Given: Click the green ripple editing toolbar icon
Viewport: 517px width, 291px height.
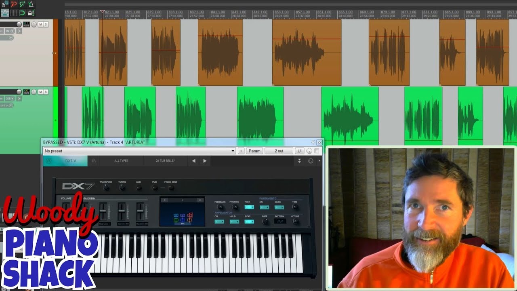Looking at the screenshot, I should pos(22,4).
